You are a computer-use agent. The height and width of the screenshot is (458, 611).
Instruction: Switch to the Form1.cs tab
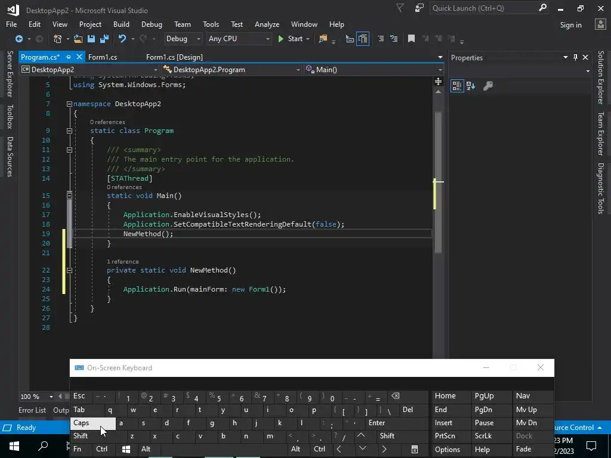point(103,57)
